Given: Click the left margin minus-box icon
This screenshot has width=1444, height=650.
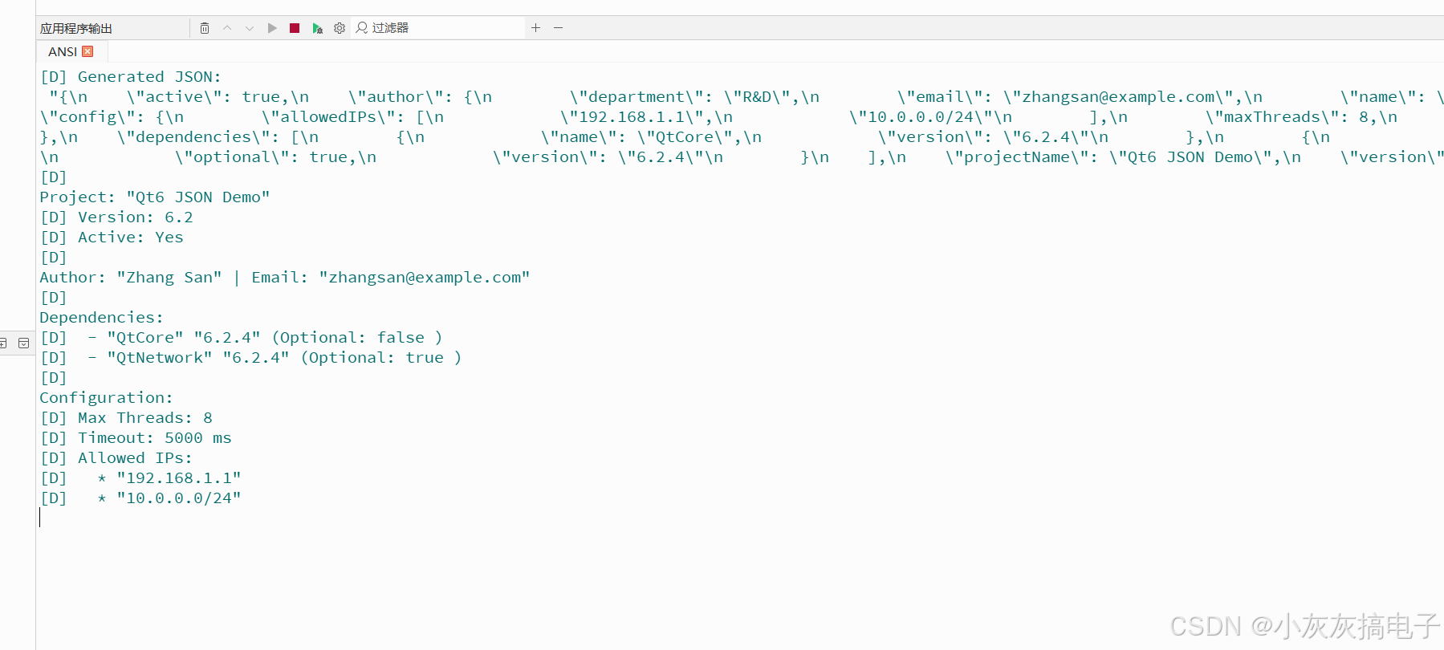Looking at the screenshot, I should point(23,343).
